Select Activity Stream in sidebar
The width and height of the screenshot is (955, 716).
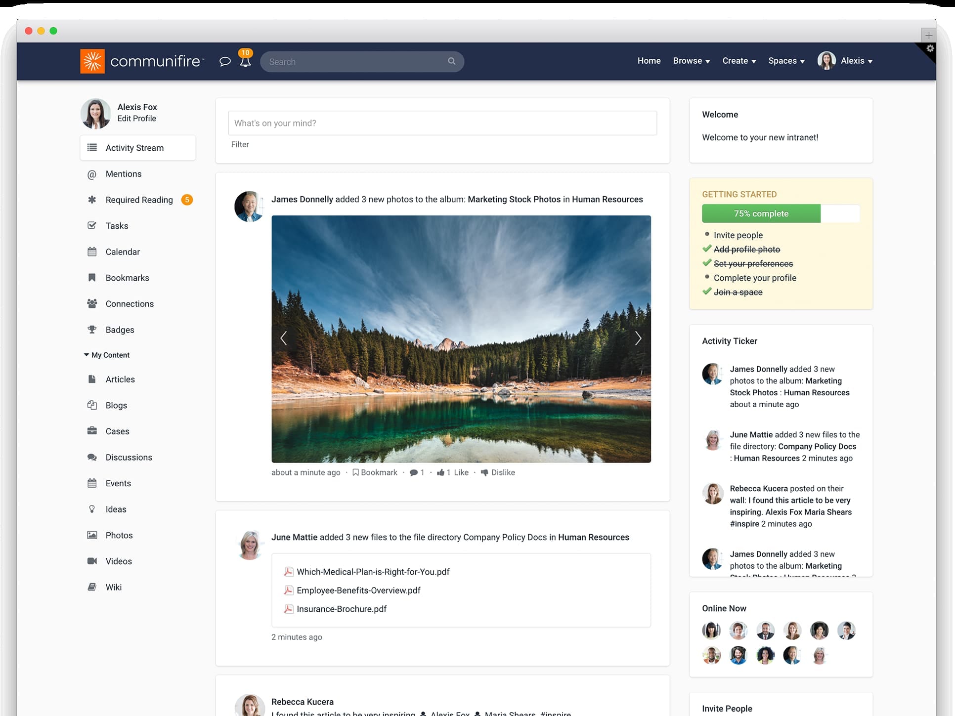tap(138, 148)
